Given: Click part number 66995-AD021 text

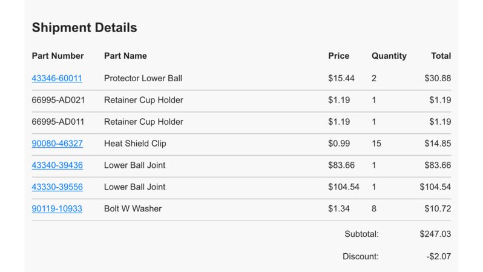Looking at the screenshot, I should click(58, 100).
